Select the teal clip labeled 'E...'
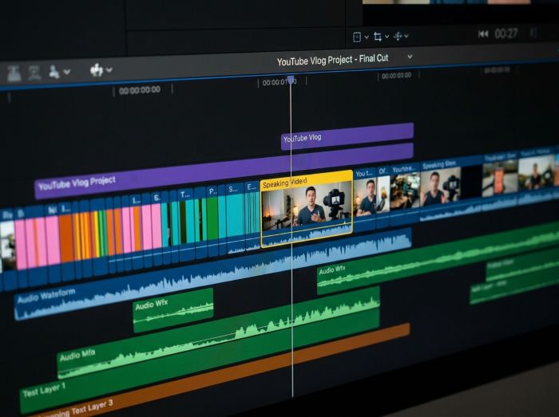This screenshot has width=559, height=417. click(x=252, y=214)
